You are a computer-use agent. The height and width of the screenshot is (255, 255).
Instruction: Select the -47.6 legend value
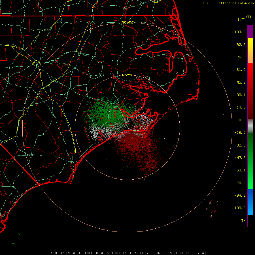[240, 158]
